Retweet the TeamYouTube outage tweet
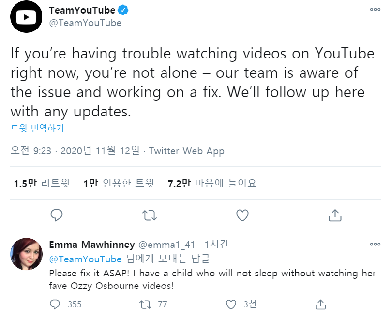 (150, 215)
